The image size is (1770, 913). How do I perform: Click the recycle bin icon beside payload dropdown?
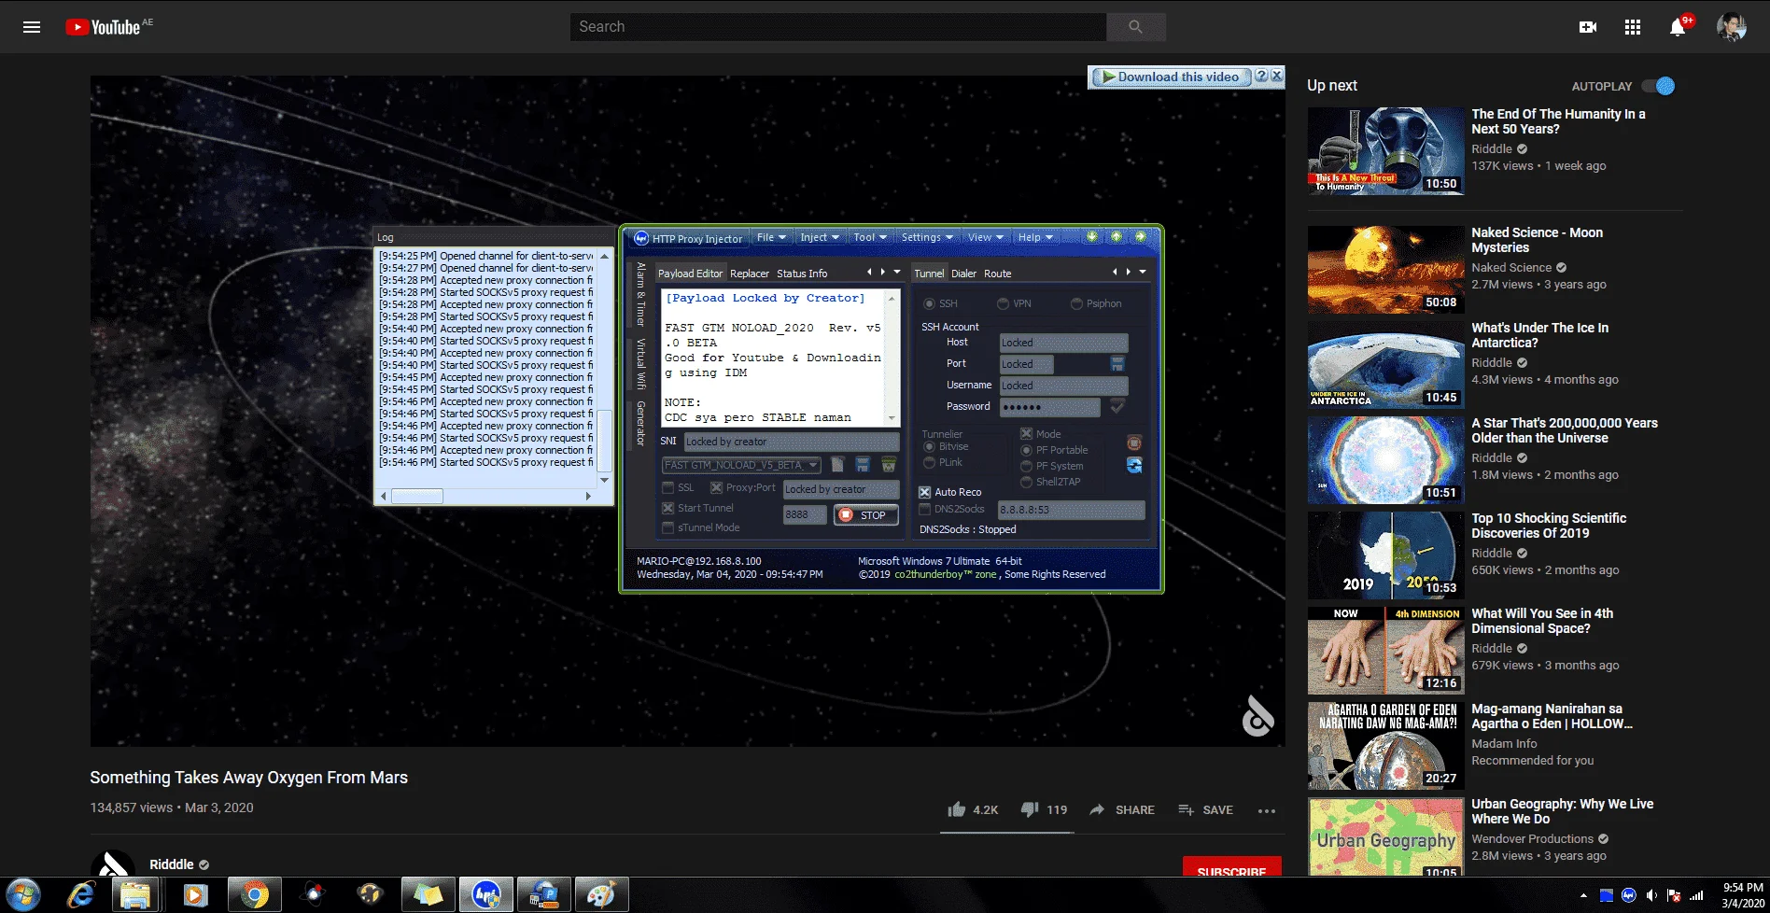point(888,465)
